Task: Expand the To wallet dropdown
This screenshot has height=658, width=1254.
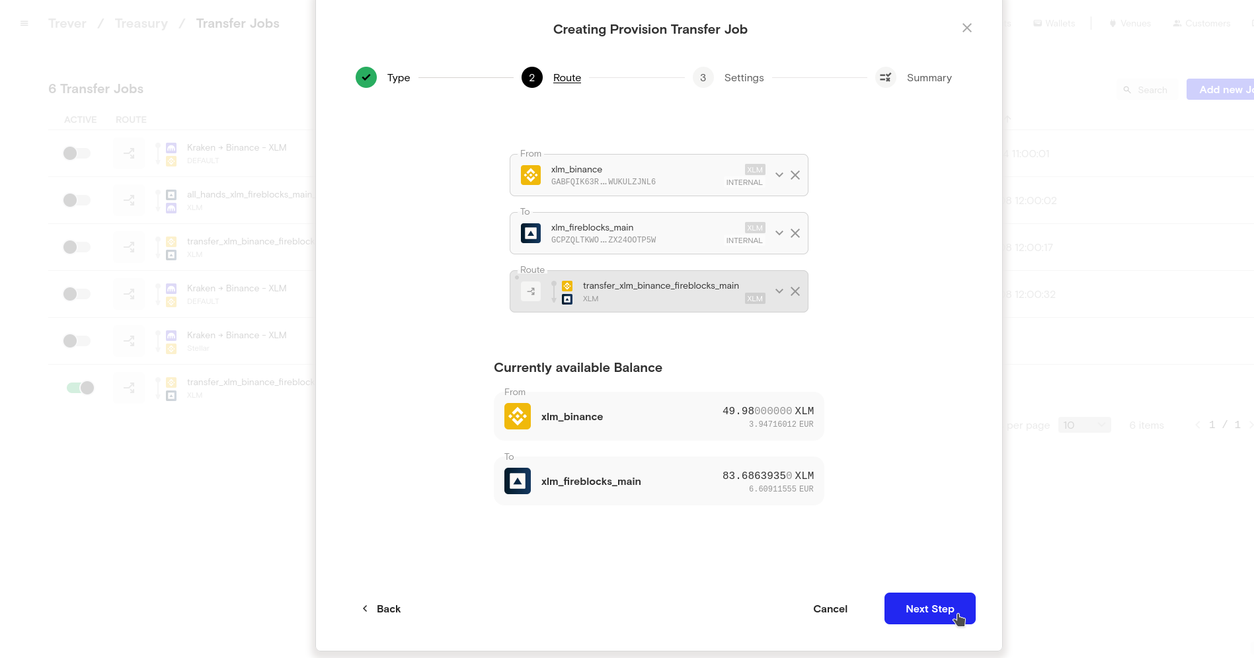Action: [x=779, y=233]
